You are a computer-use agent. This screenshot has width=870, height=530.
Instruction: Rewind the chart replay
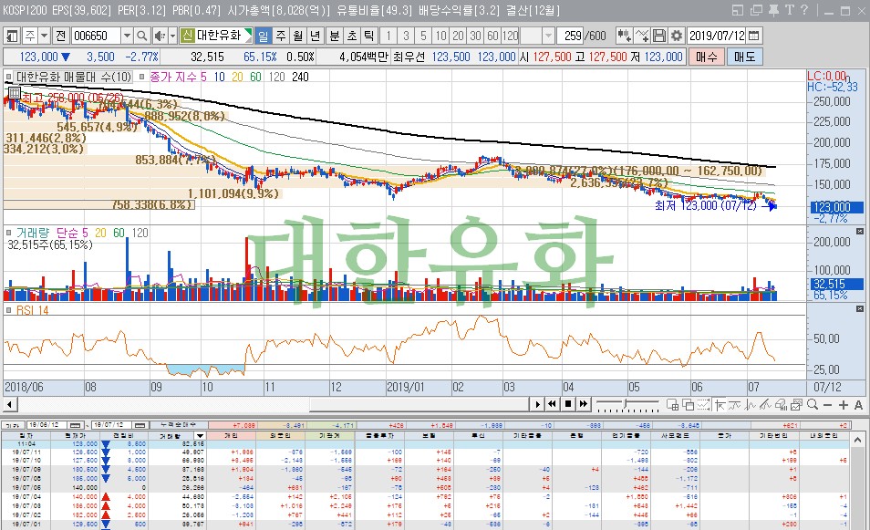click(552, 404)
